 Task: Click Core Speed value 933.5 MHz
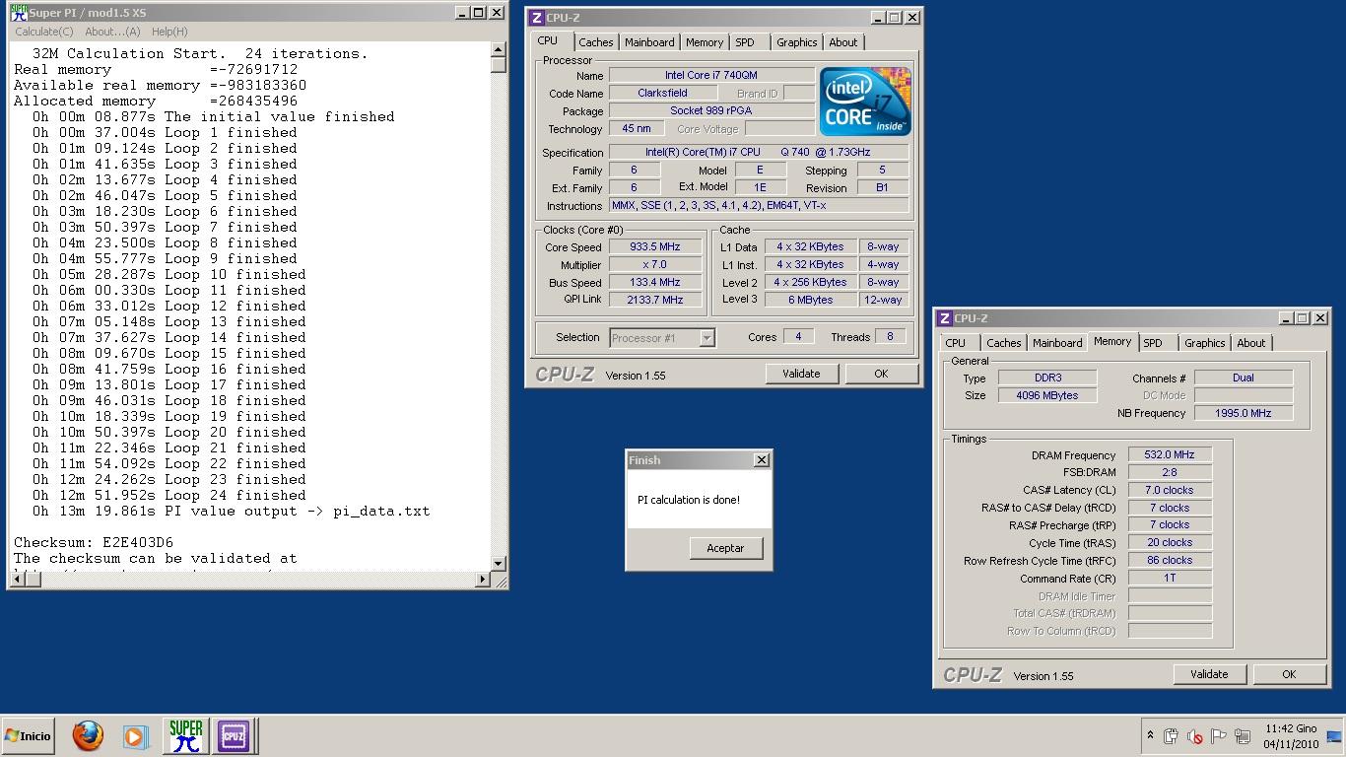tap(655, 247)
